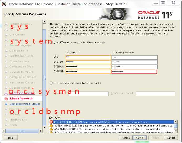Select the INS-30002 DBSNMP error message
Image resolution: width=182 pixels, height=143 pixels.
[111, 122]
